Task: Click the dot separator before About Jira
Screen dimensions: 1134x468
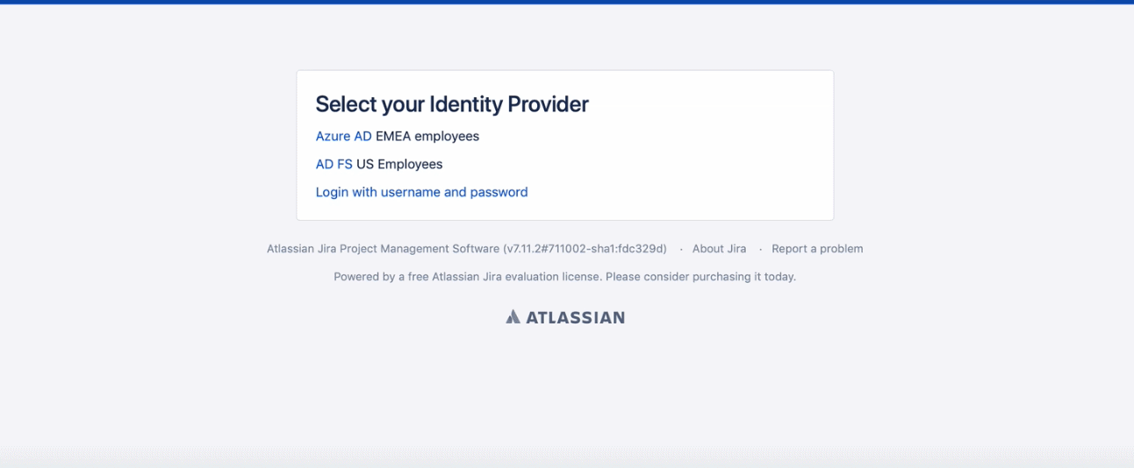Action: [681, 249]
